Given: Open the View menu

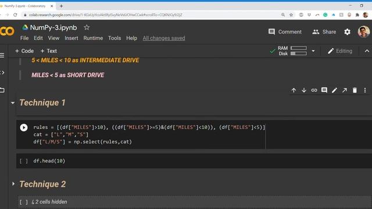Looking at the screenshot, I should coord(53,38).
